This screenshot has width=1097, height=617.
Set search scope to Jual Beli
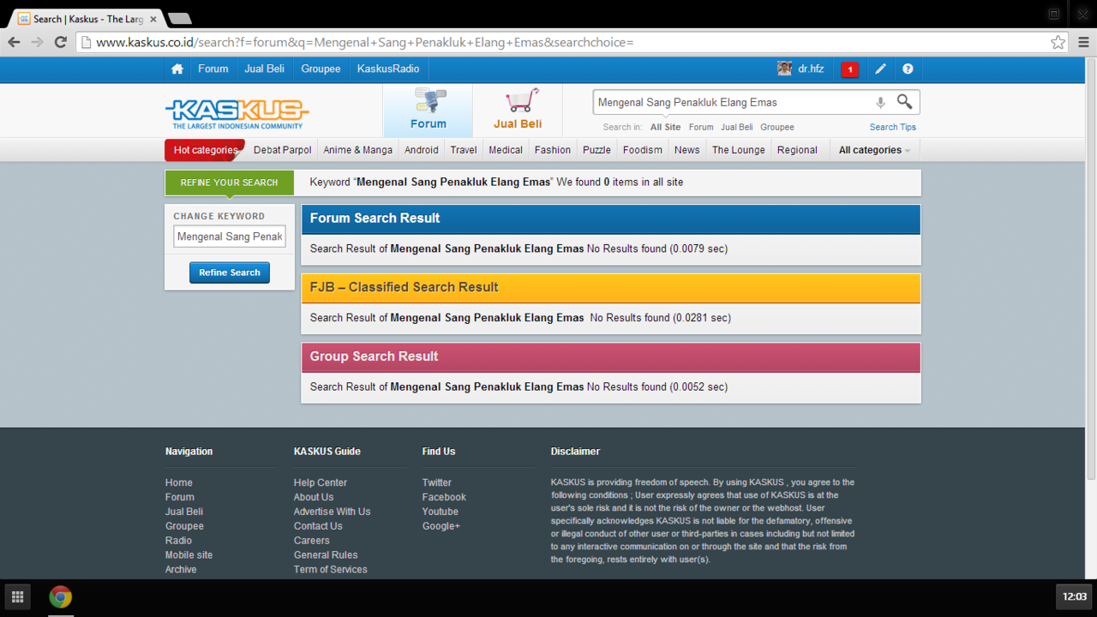737,127
